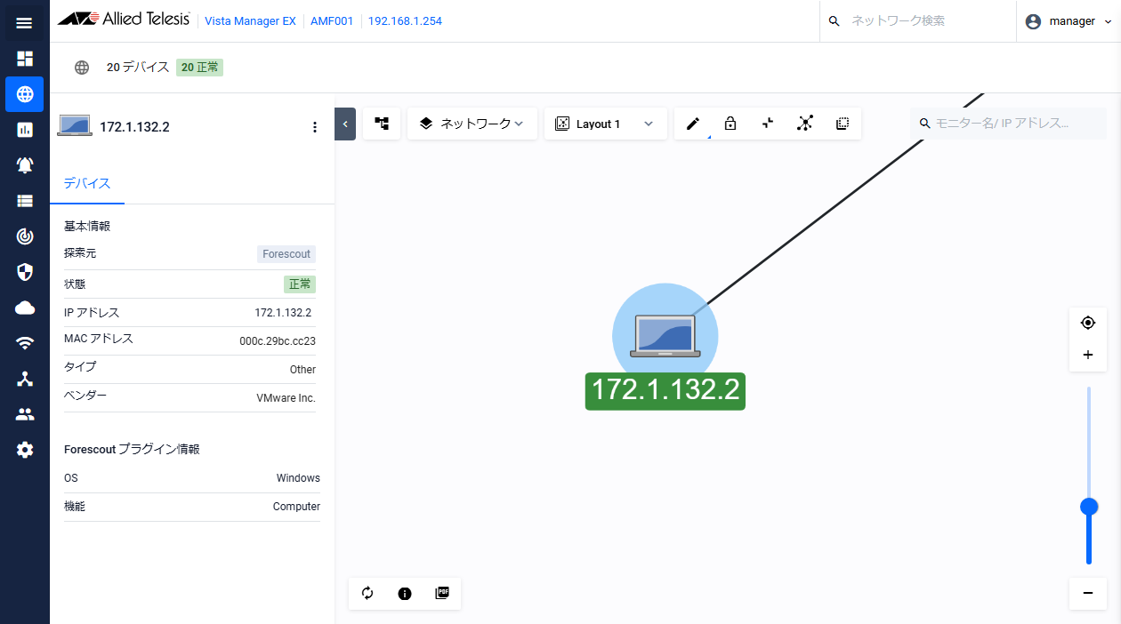
Task: Click the Vista Manager EX link
Action: tap(250, 21)
